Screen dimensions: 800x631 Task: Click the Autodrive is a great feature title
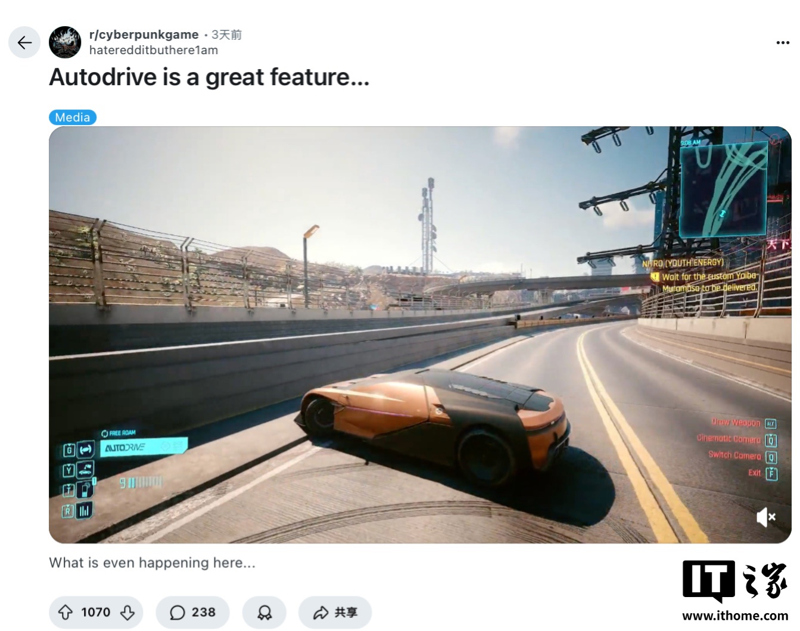pos(209,77)
